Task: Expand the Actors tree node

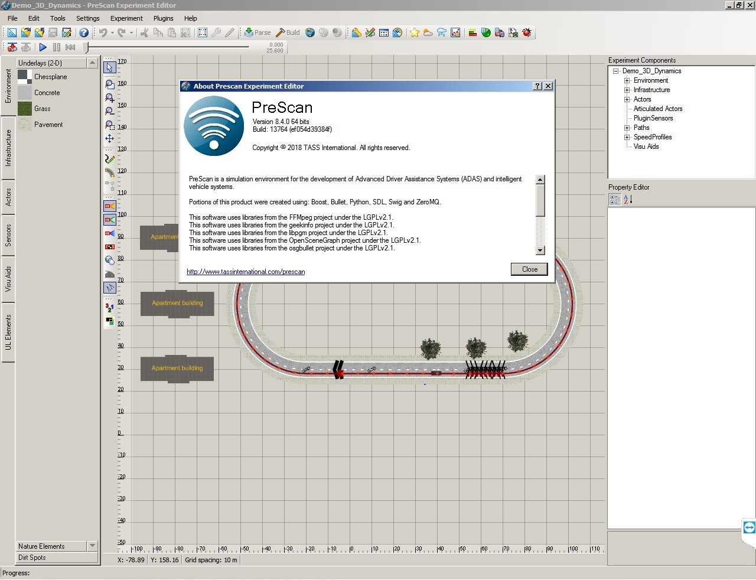Action: [627, 99]
